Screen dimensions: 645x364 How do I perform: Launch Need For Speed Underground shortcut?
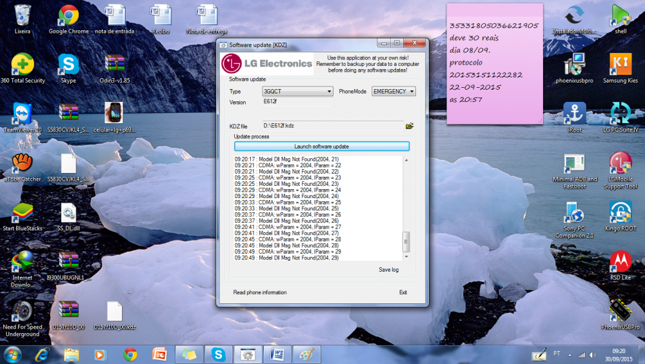(22, 318)
